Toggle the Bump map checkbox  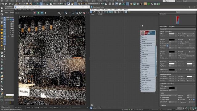point(179,36)
